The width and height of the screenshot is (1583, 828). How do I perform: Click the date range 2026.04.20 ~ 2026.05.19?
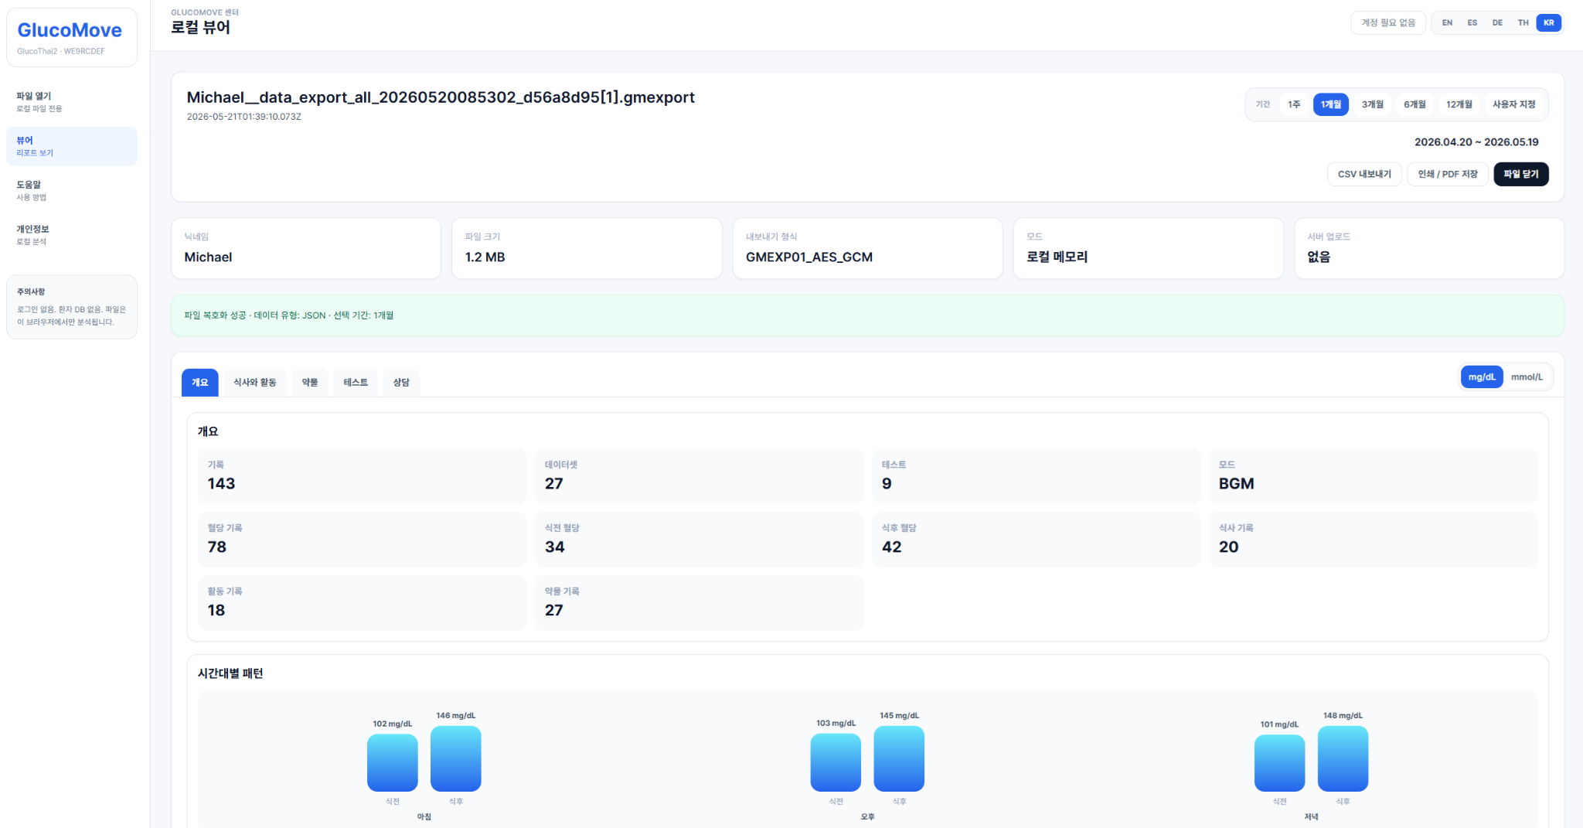(1476, 142)
